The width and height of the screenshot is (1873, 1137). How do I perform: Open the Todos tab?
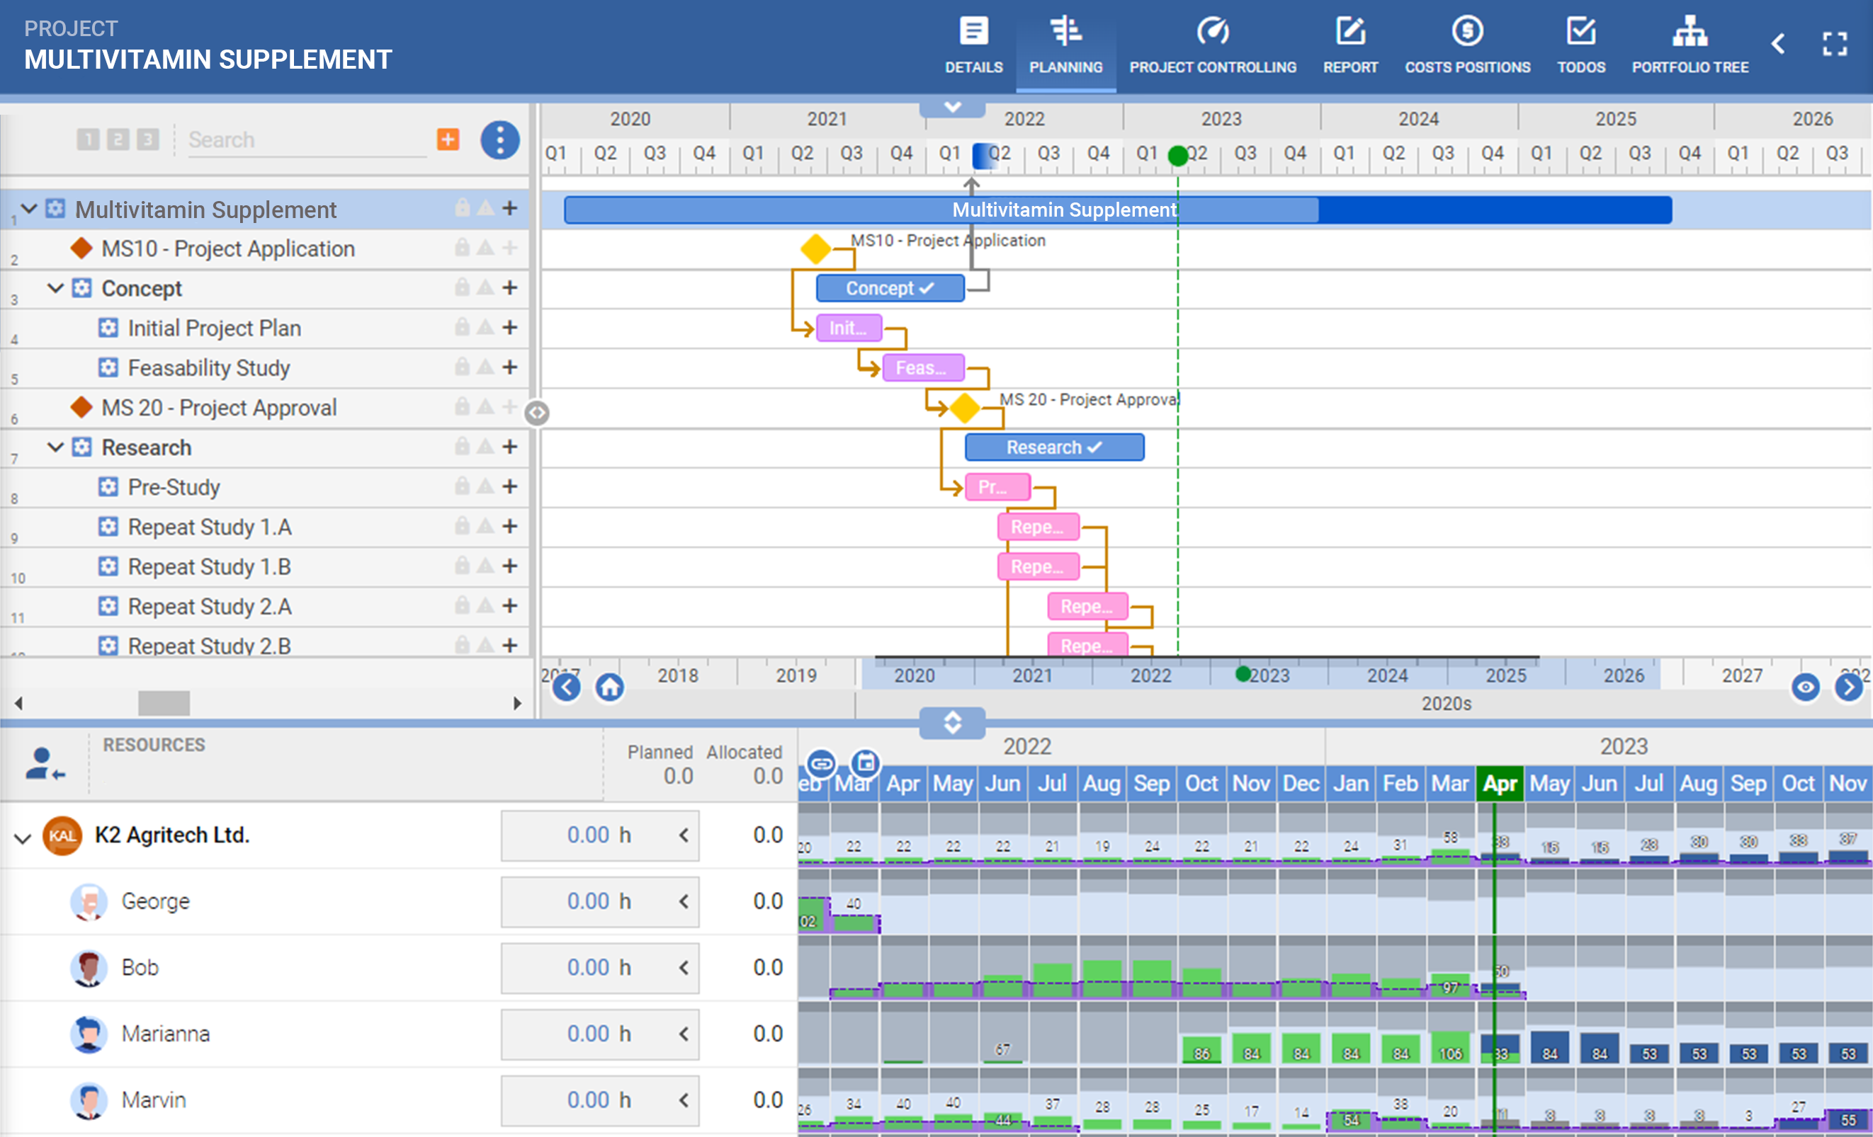pos(1581,45)
